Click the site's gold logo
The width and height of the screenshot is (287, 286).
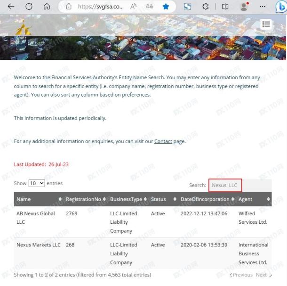[24, 28]
